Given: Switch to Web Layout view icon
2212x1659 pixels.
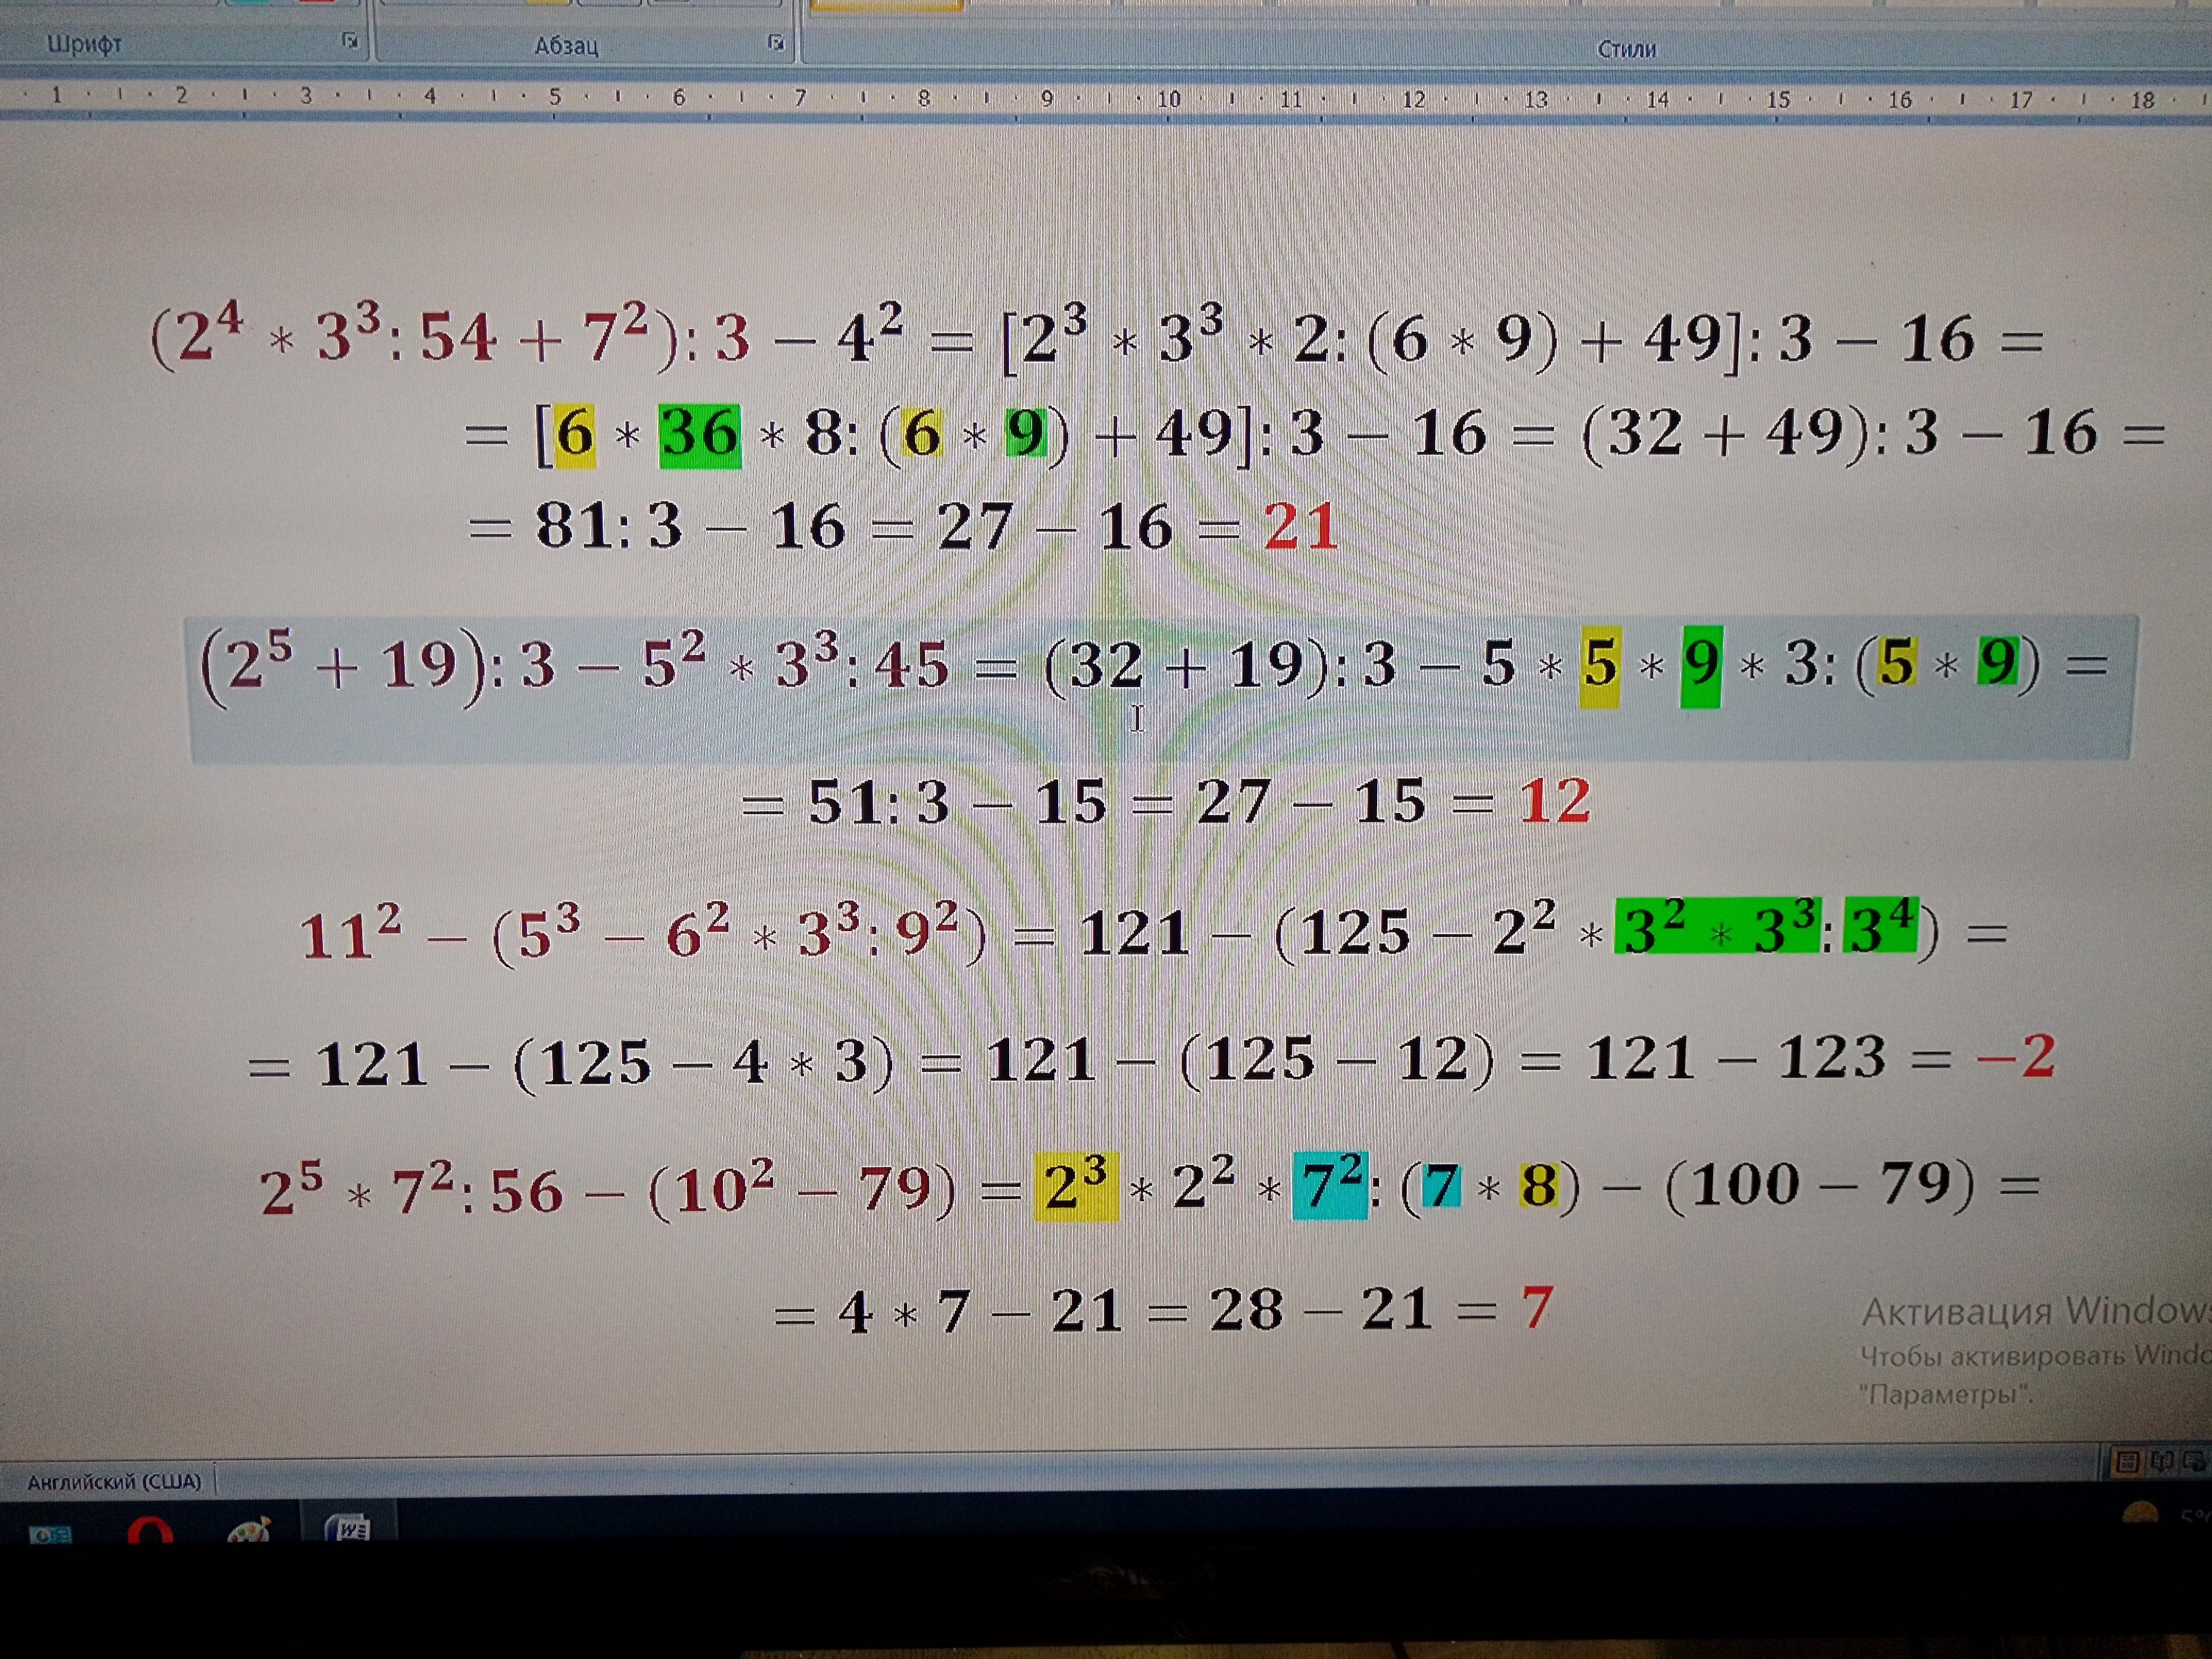Looking at the screenshot, I should (2195, 1461).
